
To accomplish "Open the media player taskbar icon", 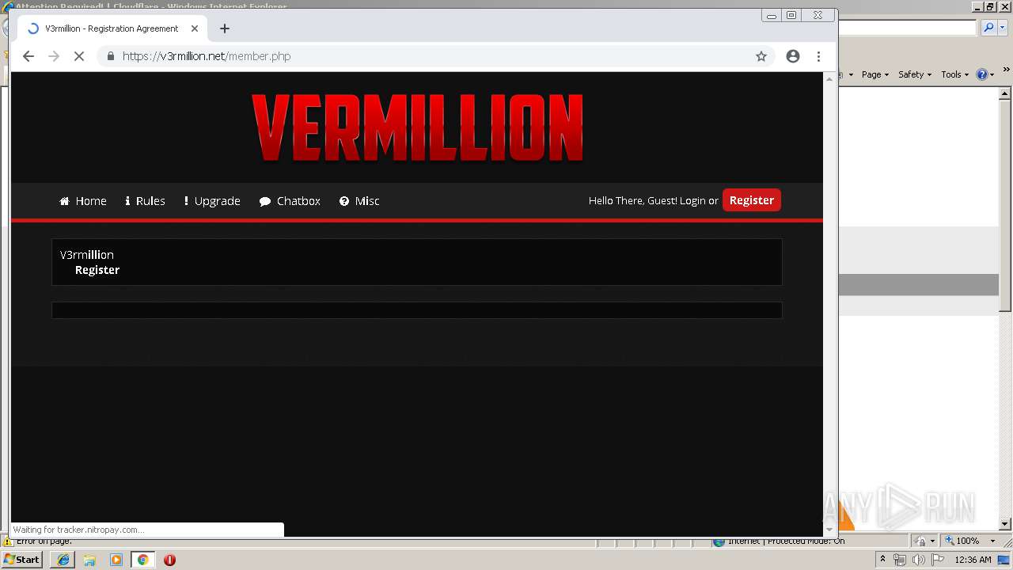I will [x=116, y=560].
